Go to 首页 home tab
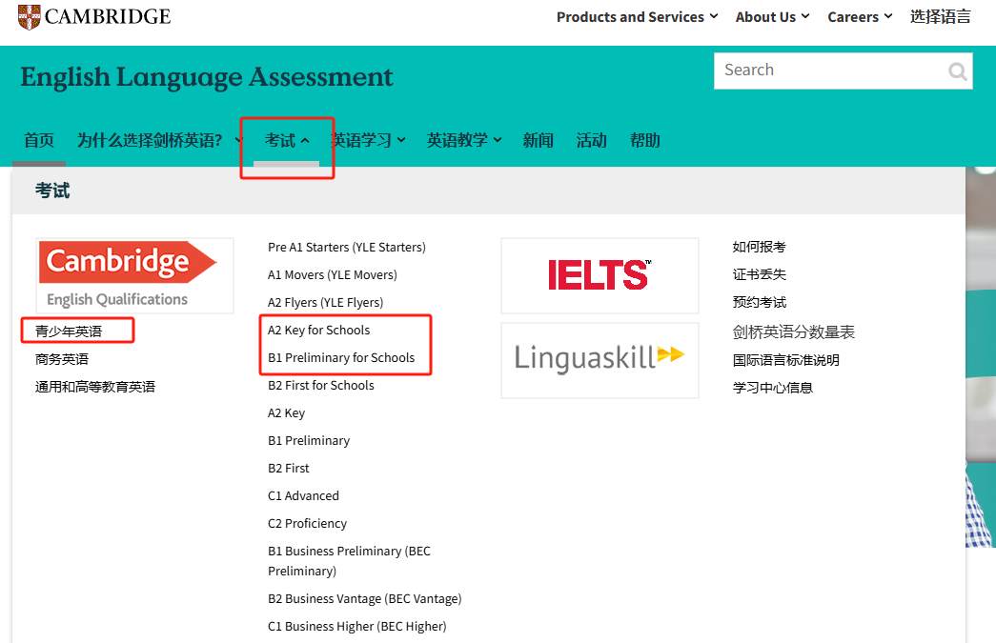Viewport: 996px width, 643px height. point(39,140)
